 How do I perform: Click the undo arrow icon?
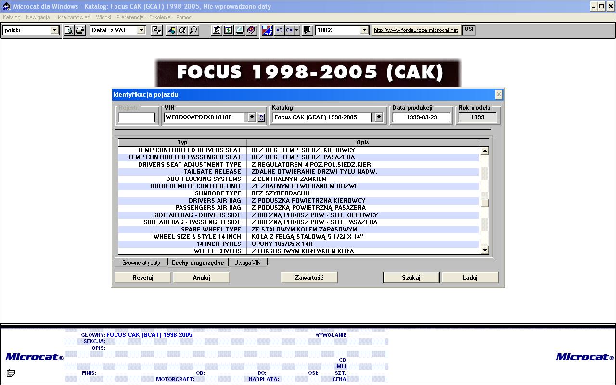click(279, 30)
